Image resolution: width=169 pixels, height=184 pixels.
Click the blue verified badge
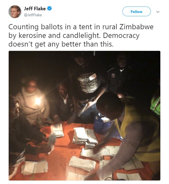(50, 8)
